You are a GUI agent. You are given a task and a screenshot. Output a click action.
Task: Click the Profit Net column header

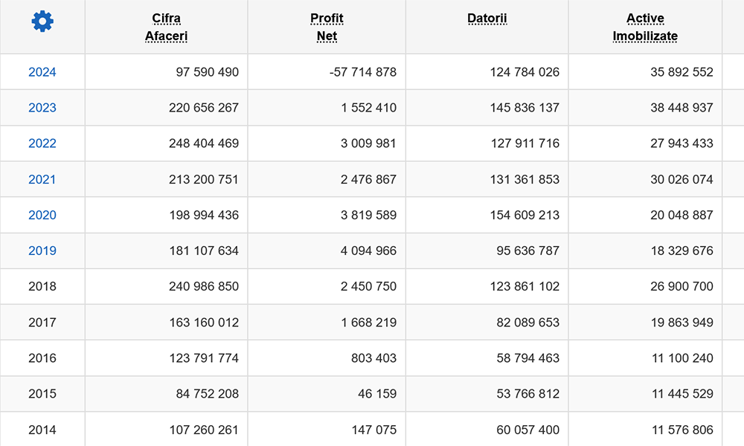[x=327, y=27]
